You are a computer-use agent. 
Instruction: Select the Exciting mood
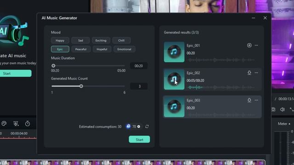101,40
